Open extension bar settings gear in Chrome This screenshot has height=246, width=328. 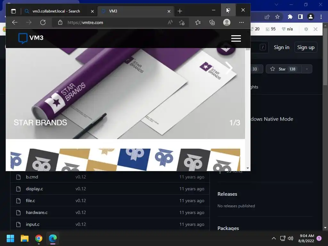point(306,29)
